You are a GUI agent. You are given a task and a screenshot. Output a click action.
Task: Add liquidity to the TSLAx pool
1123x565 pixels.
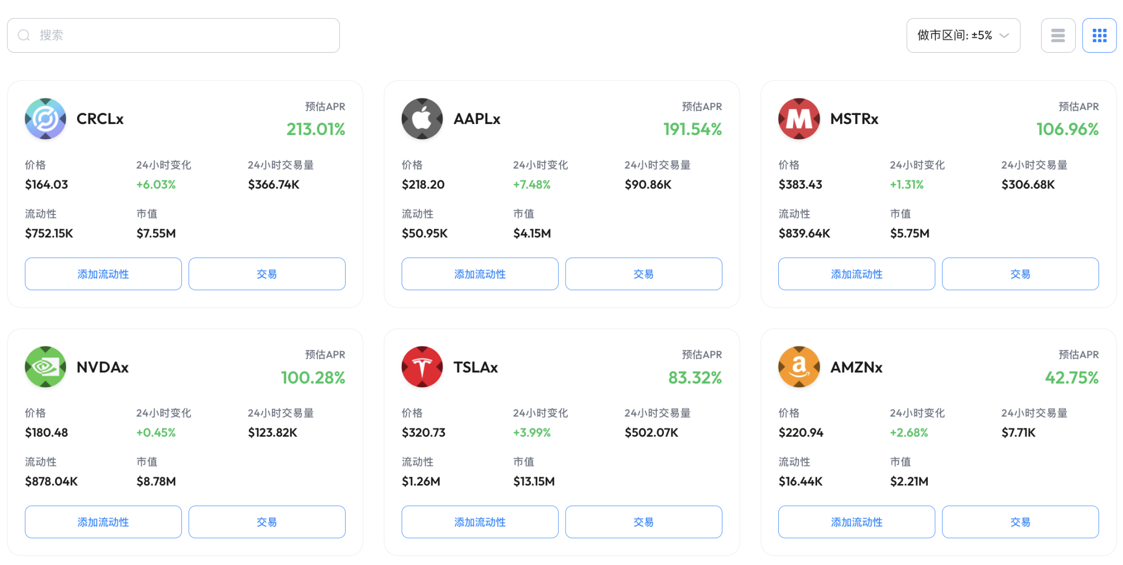tap(480, 522)
